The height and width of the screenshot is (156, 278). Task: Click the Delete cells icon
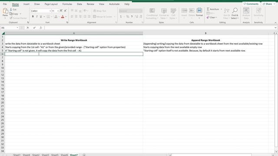tap(192, 10)
